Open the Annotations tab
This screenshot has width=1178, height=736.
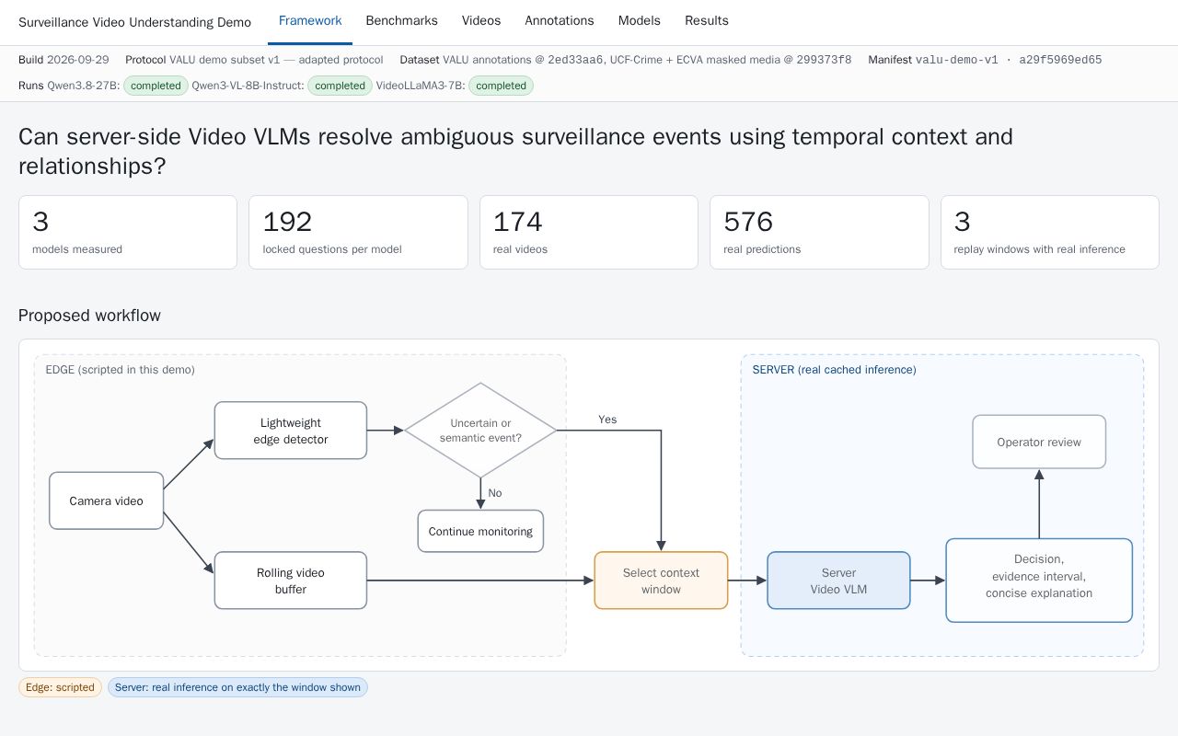[x=560, y=21]
